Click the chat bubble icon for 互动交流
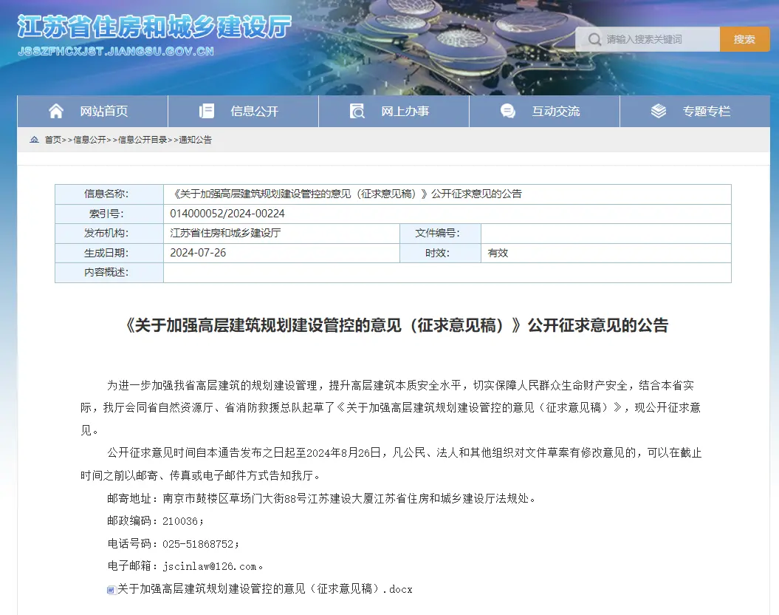 (x=507, y=109)
